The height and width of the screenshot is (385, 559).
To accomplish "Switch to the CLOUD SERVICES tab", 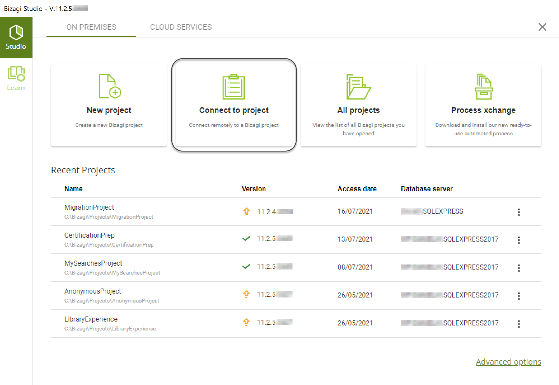I will point(181,27).
